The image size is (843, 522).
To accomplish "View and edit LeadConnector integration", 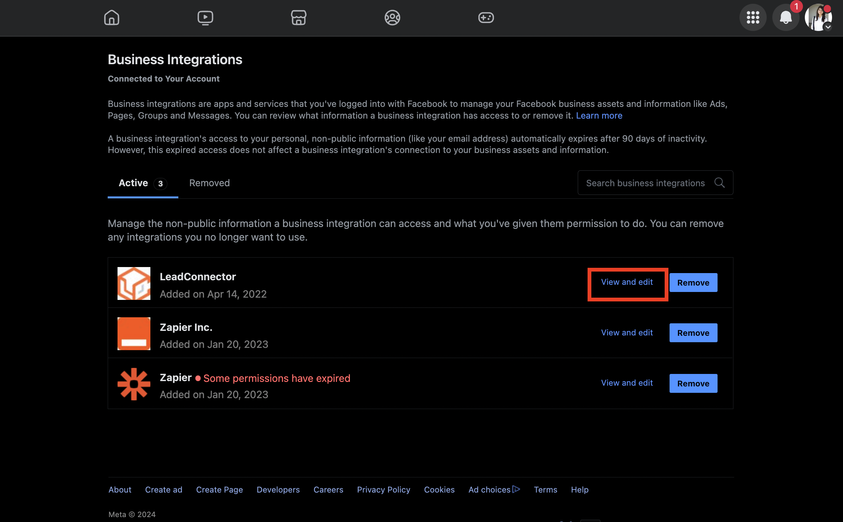I will 627,282.
